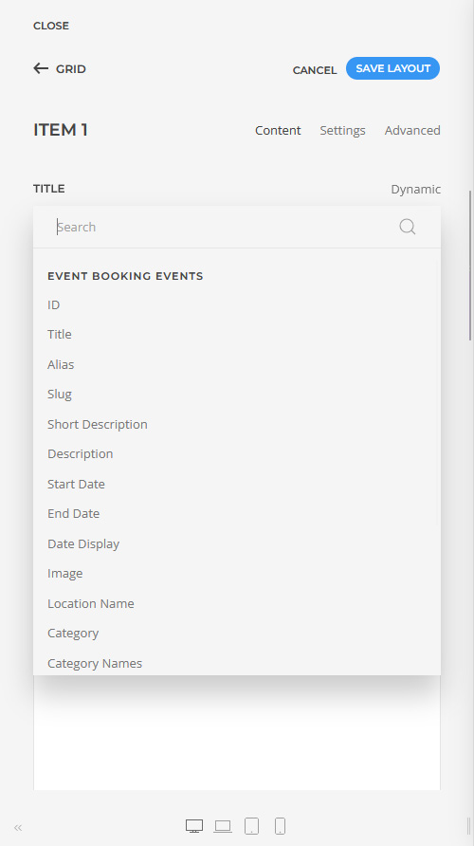Screen dimensions: 474x846
Task: Click the search magnifier icon
Action: [x=407, y=227]
